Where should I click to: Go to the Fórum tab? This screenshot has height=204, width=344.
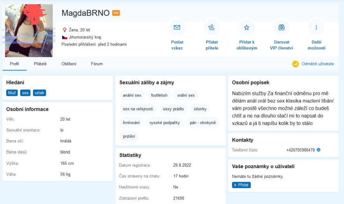point(97,64)
